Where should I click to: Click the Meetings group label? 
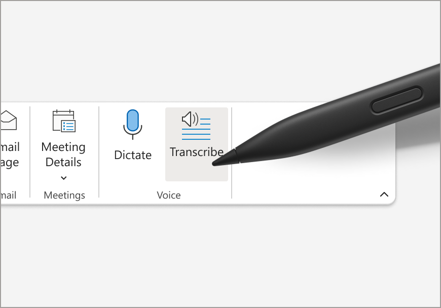64,196
